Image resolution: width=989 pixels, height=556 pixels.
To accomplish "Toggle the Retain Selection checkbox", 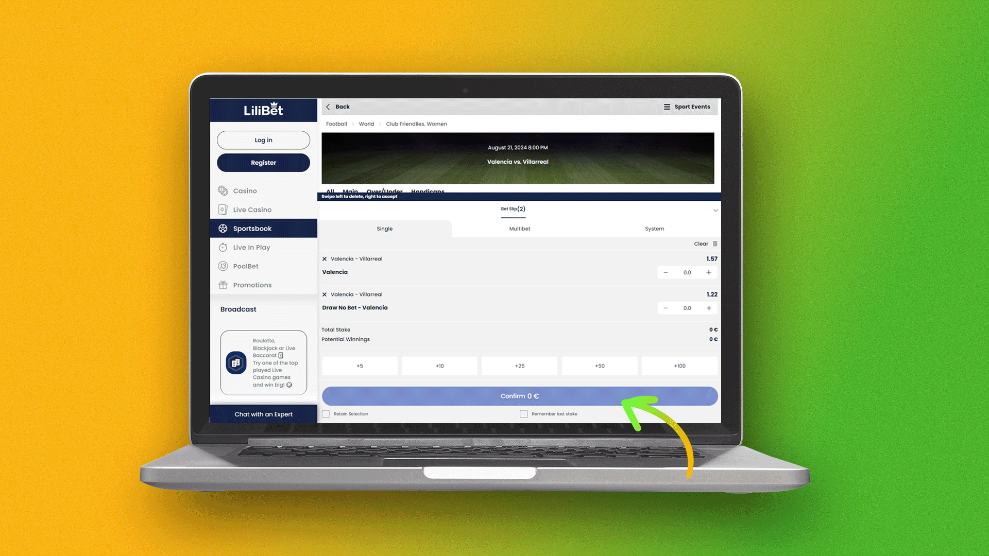I will [x=326, y=413].
